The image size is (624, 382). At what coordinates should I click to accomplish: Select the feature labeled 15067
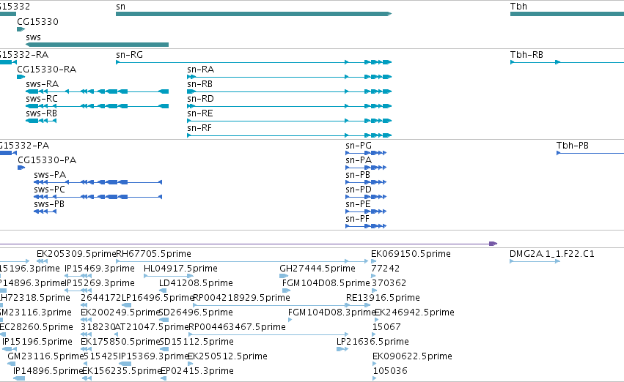[386, 328]
